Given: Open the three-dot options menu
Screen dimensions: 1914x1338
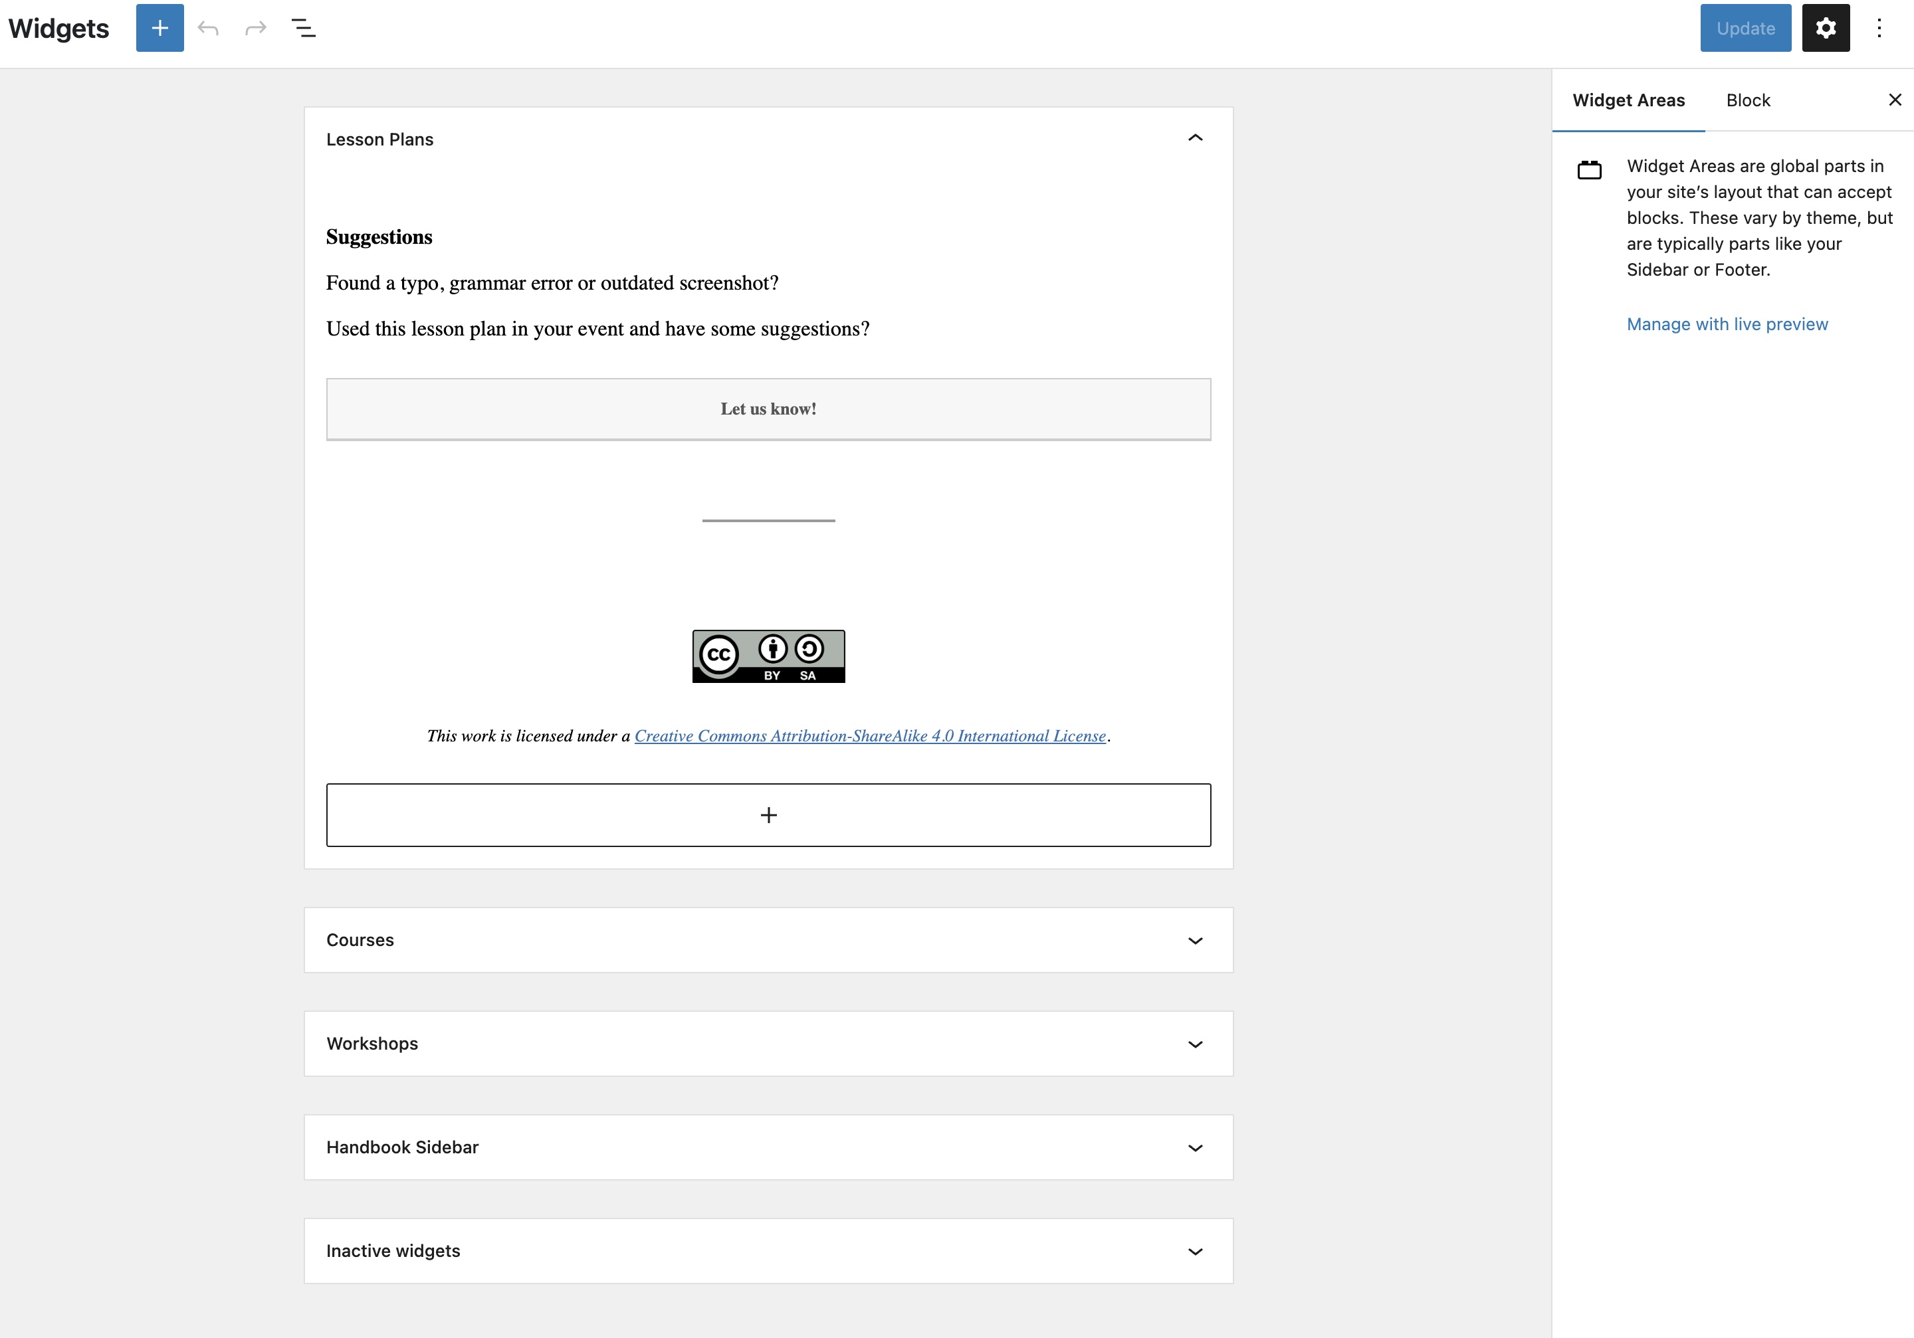Looking at the screenshot, I should (1879, 29).
